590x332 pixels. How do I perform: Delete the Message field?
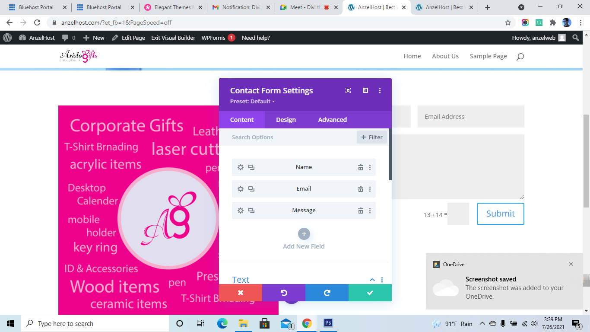tap(360, 211)
